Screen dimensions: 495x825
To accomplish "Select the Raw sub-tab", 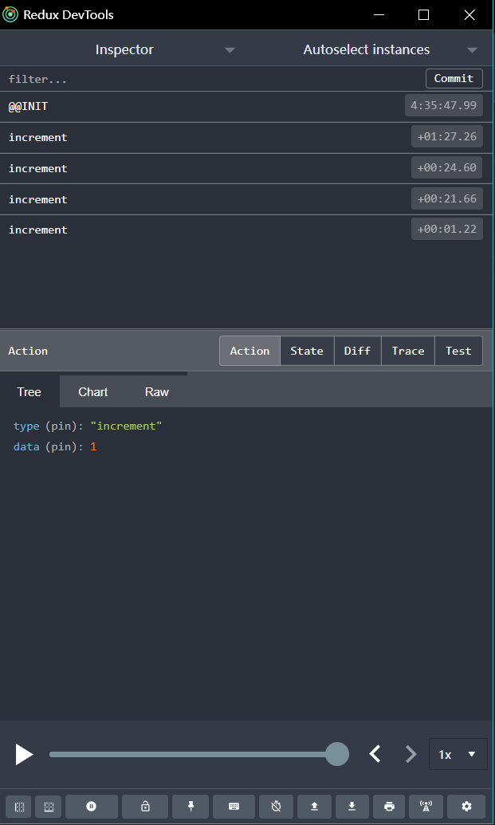I will 157,392.
